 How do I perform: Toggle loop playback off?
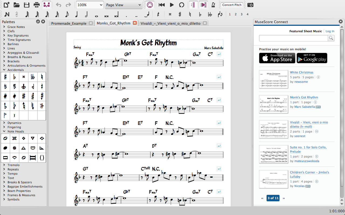click(x=181, y=5)
